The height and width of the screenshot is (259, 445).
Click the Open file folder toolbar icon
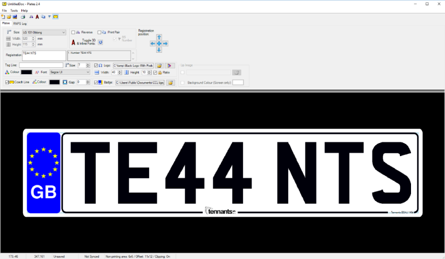9,17
